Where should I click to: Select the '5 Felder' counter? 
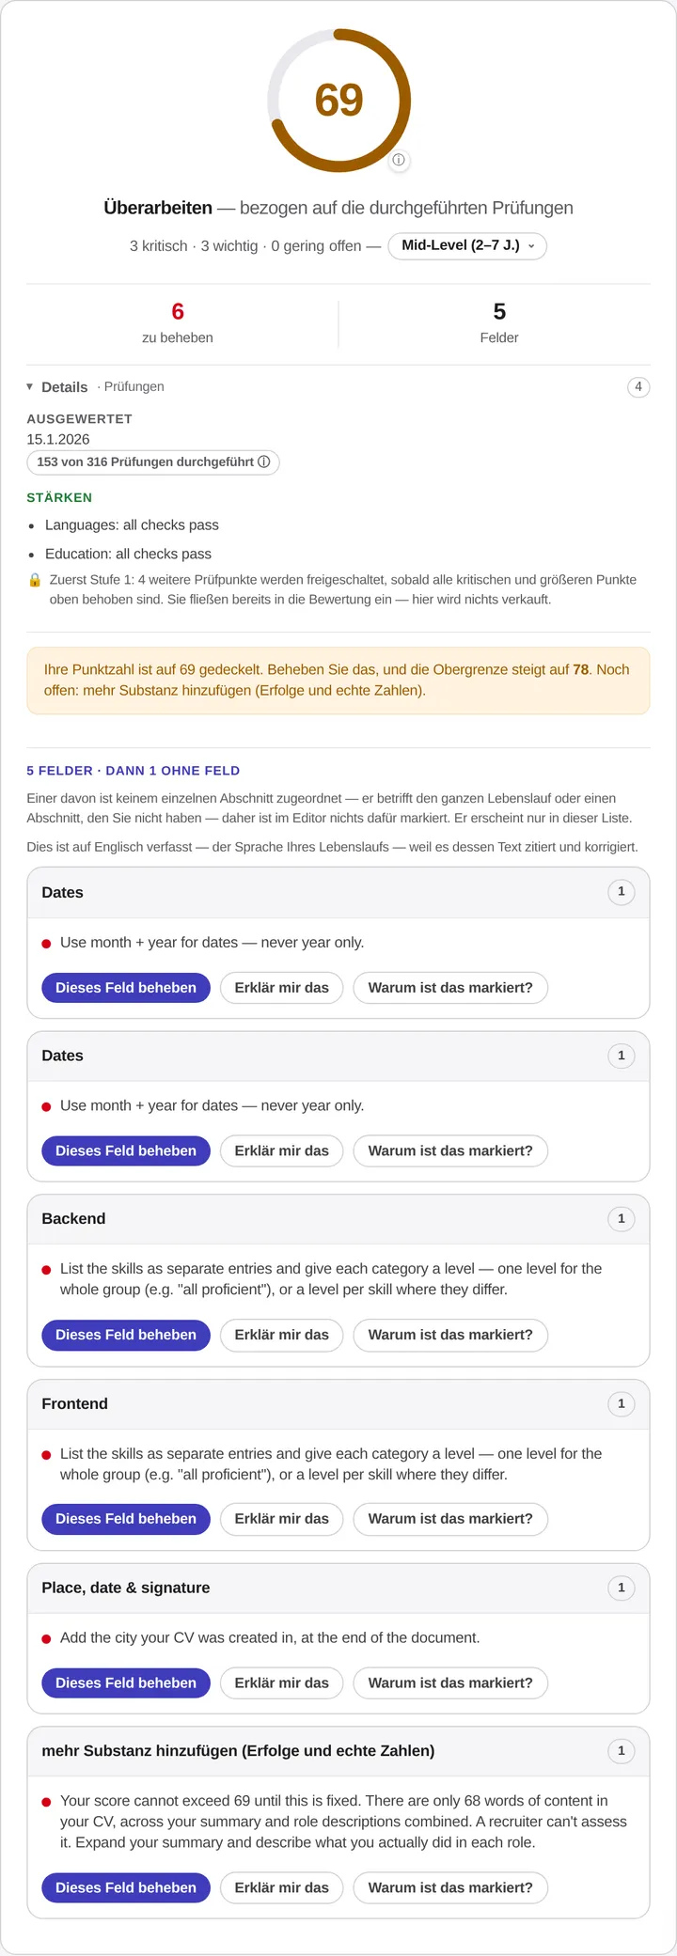[x=499, y=322]
